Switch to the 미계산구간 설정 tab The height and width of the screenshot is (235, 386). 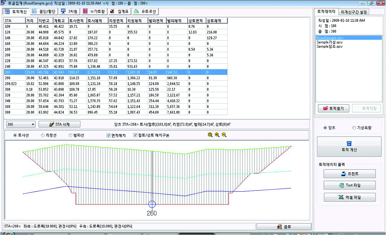[x=354, y=12]
